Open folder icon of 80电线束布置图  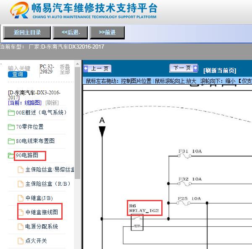pos(11,141)
